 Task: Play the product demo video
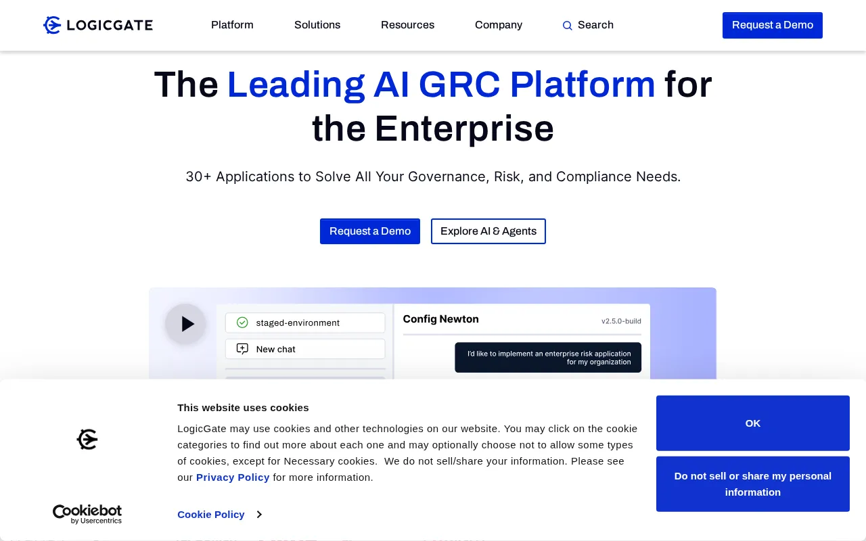[x=185, y=324]
